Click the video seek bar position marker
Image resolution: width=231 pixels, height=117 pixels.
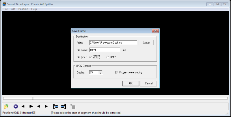[x=33, y=99]
